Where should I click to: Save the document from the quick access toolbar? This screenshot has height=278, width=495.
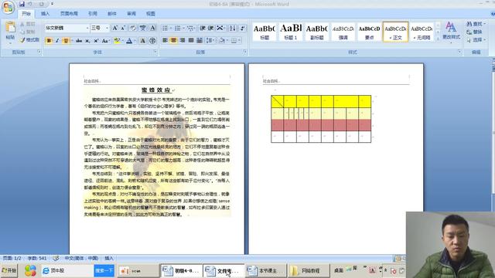(x=22, y=4)
